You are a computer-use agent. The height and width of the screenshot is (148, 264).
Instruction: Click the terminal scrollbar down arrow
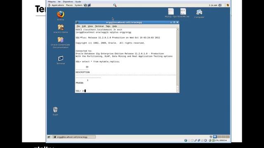pos(177,91)
